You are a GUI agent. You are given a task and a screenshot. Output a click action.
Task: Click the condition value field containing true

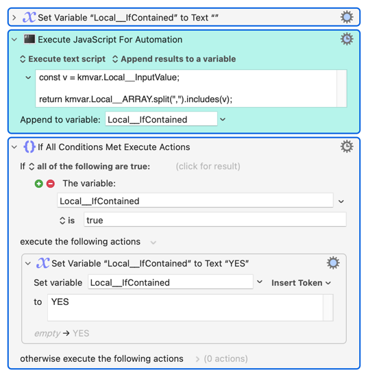214,220
